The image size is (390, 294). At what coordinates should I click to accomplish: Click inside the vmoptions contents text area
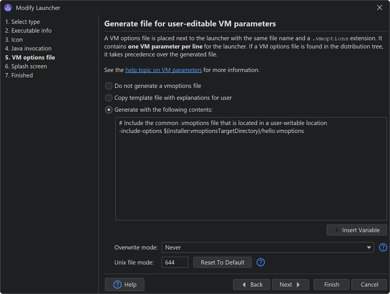pyautogui.click(x=251, y=176)
